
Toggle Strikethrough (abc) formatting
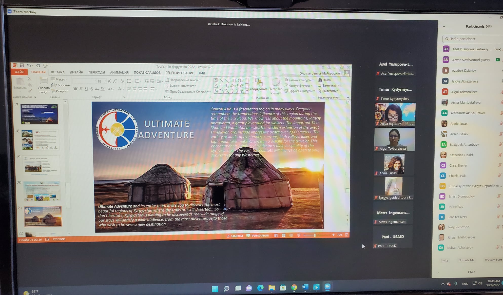click(97, 89)
